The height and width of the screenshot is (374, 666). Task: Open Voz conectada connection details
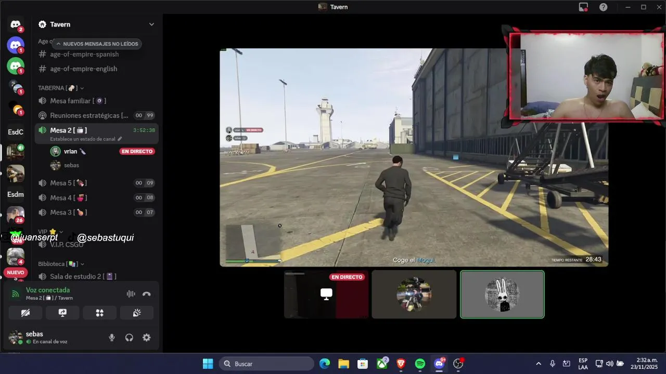coord(48,290)
